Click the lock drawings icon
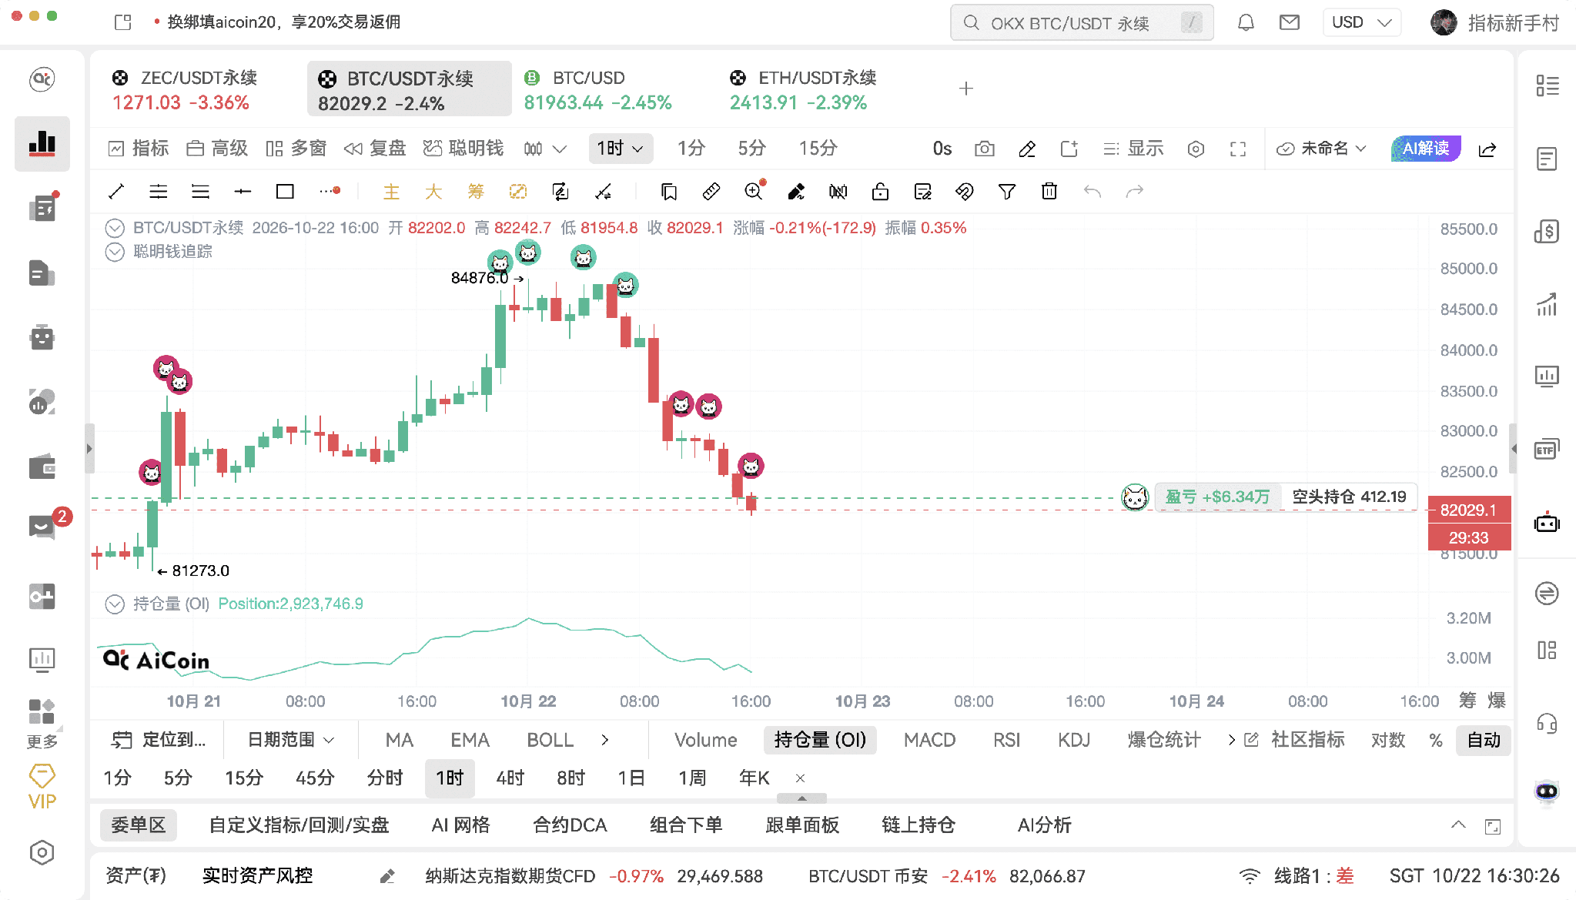This screenshot has width=1576, height=900. tap(880, 192)
